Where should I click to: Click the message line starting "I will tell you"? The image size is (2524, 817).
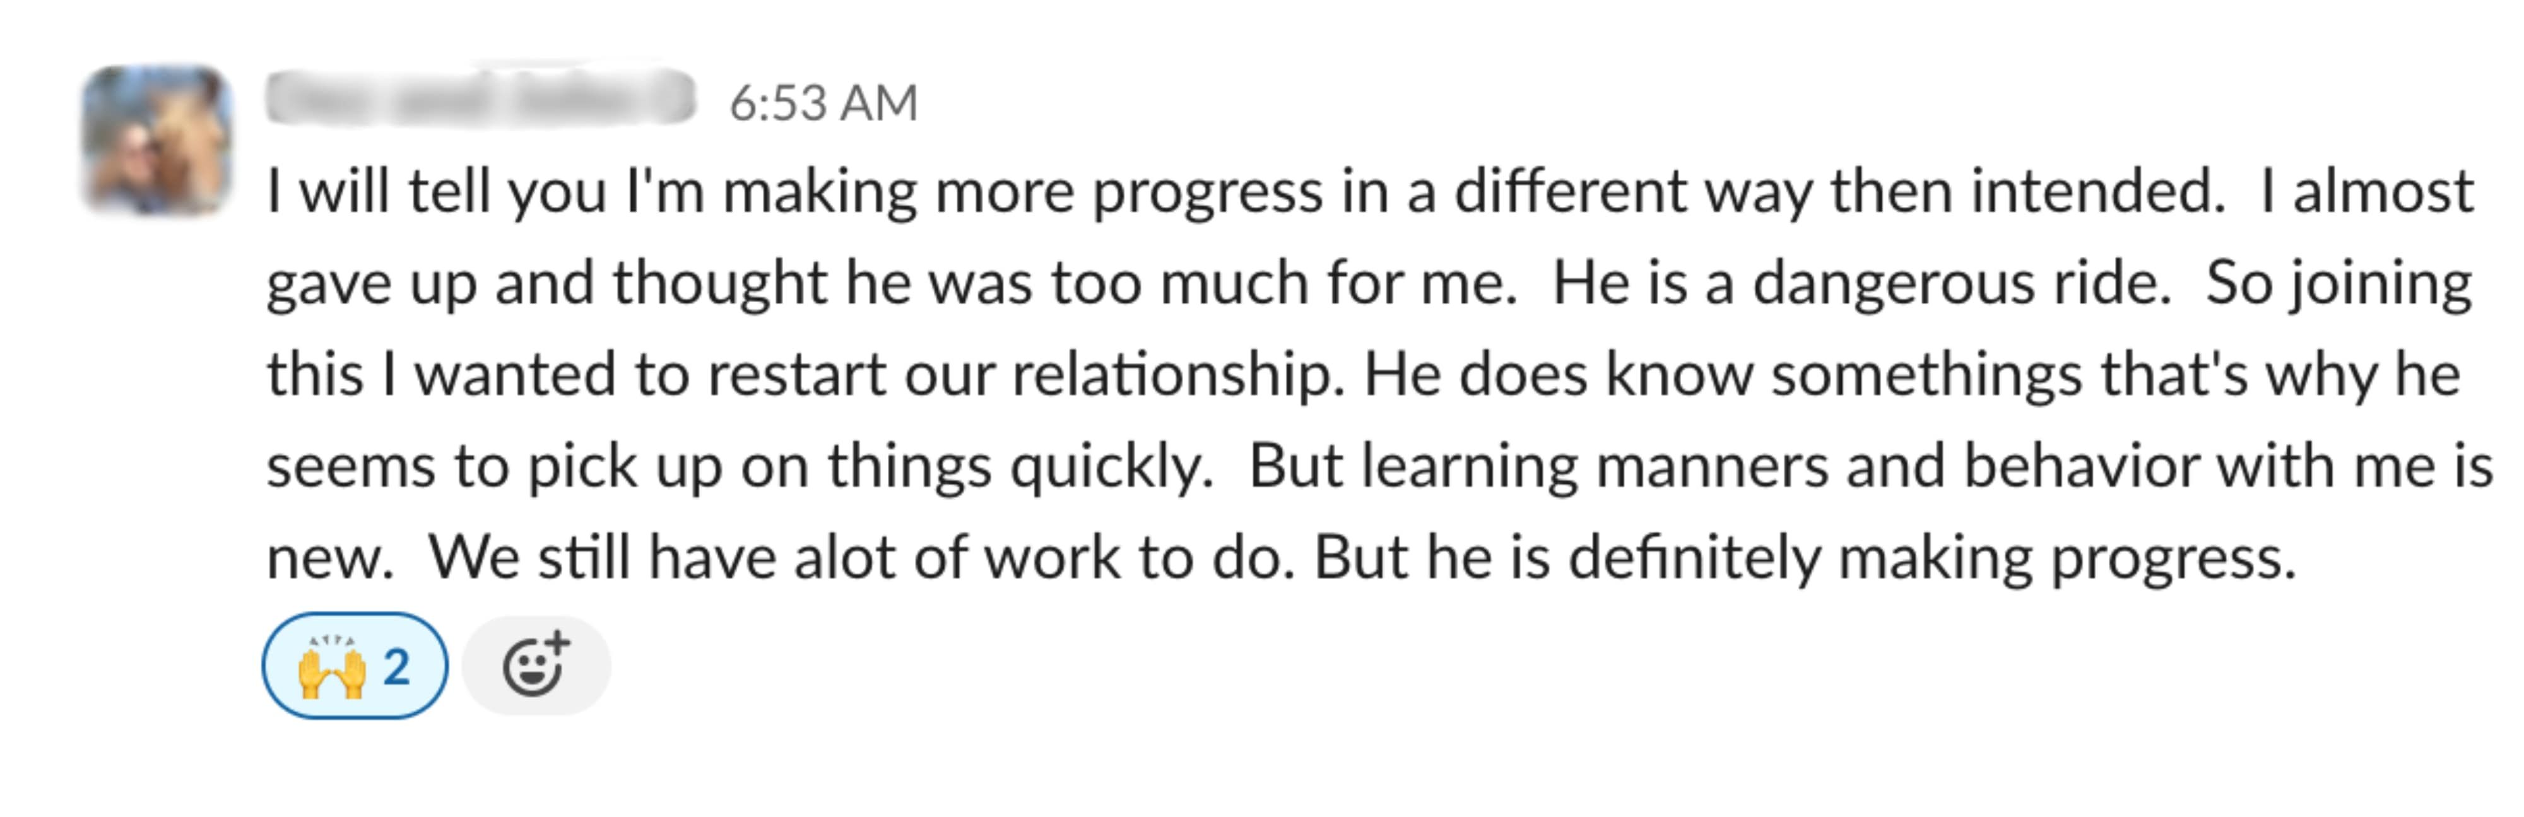pyautogui.click(x=1370, y=192)
